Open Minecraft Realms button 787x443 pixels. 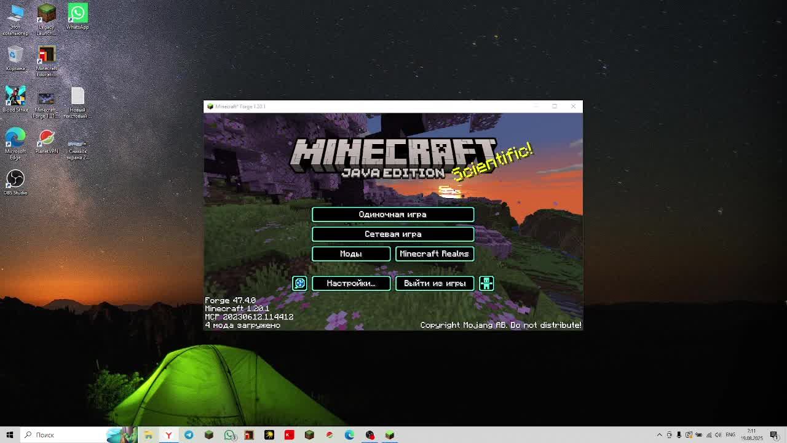coord(435,253)
